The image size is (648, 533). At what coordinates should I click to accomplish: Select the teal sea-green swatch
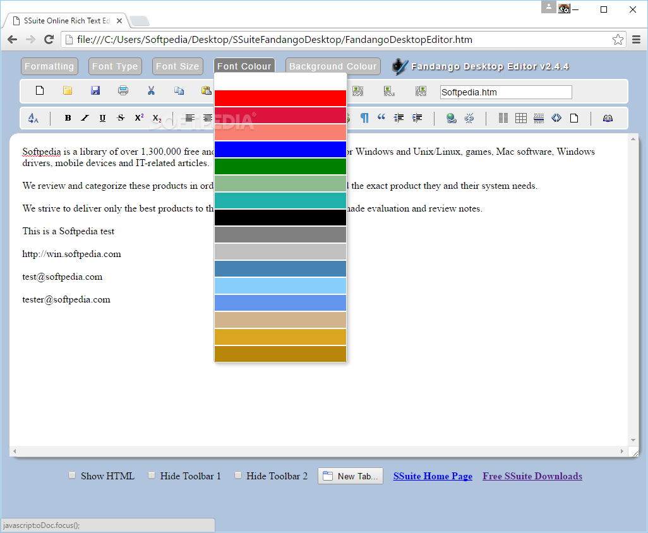(x=280, y=200)
